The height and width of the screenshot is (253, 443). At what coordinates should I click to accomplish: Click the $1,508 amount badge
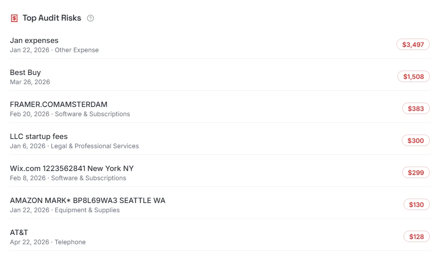point(414,76)
